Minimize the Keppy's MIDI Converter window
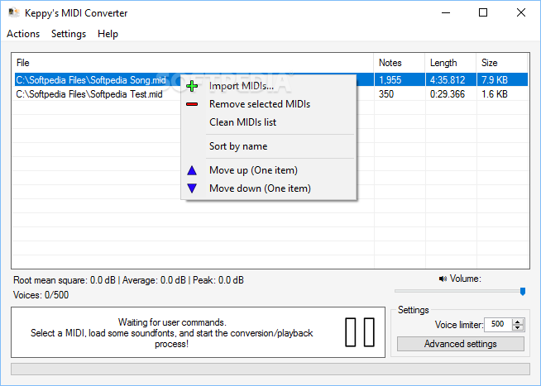This screenshot has width=541, height=386. tap(446, 13)
